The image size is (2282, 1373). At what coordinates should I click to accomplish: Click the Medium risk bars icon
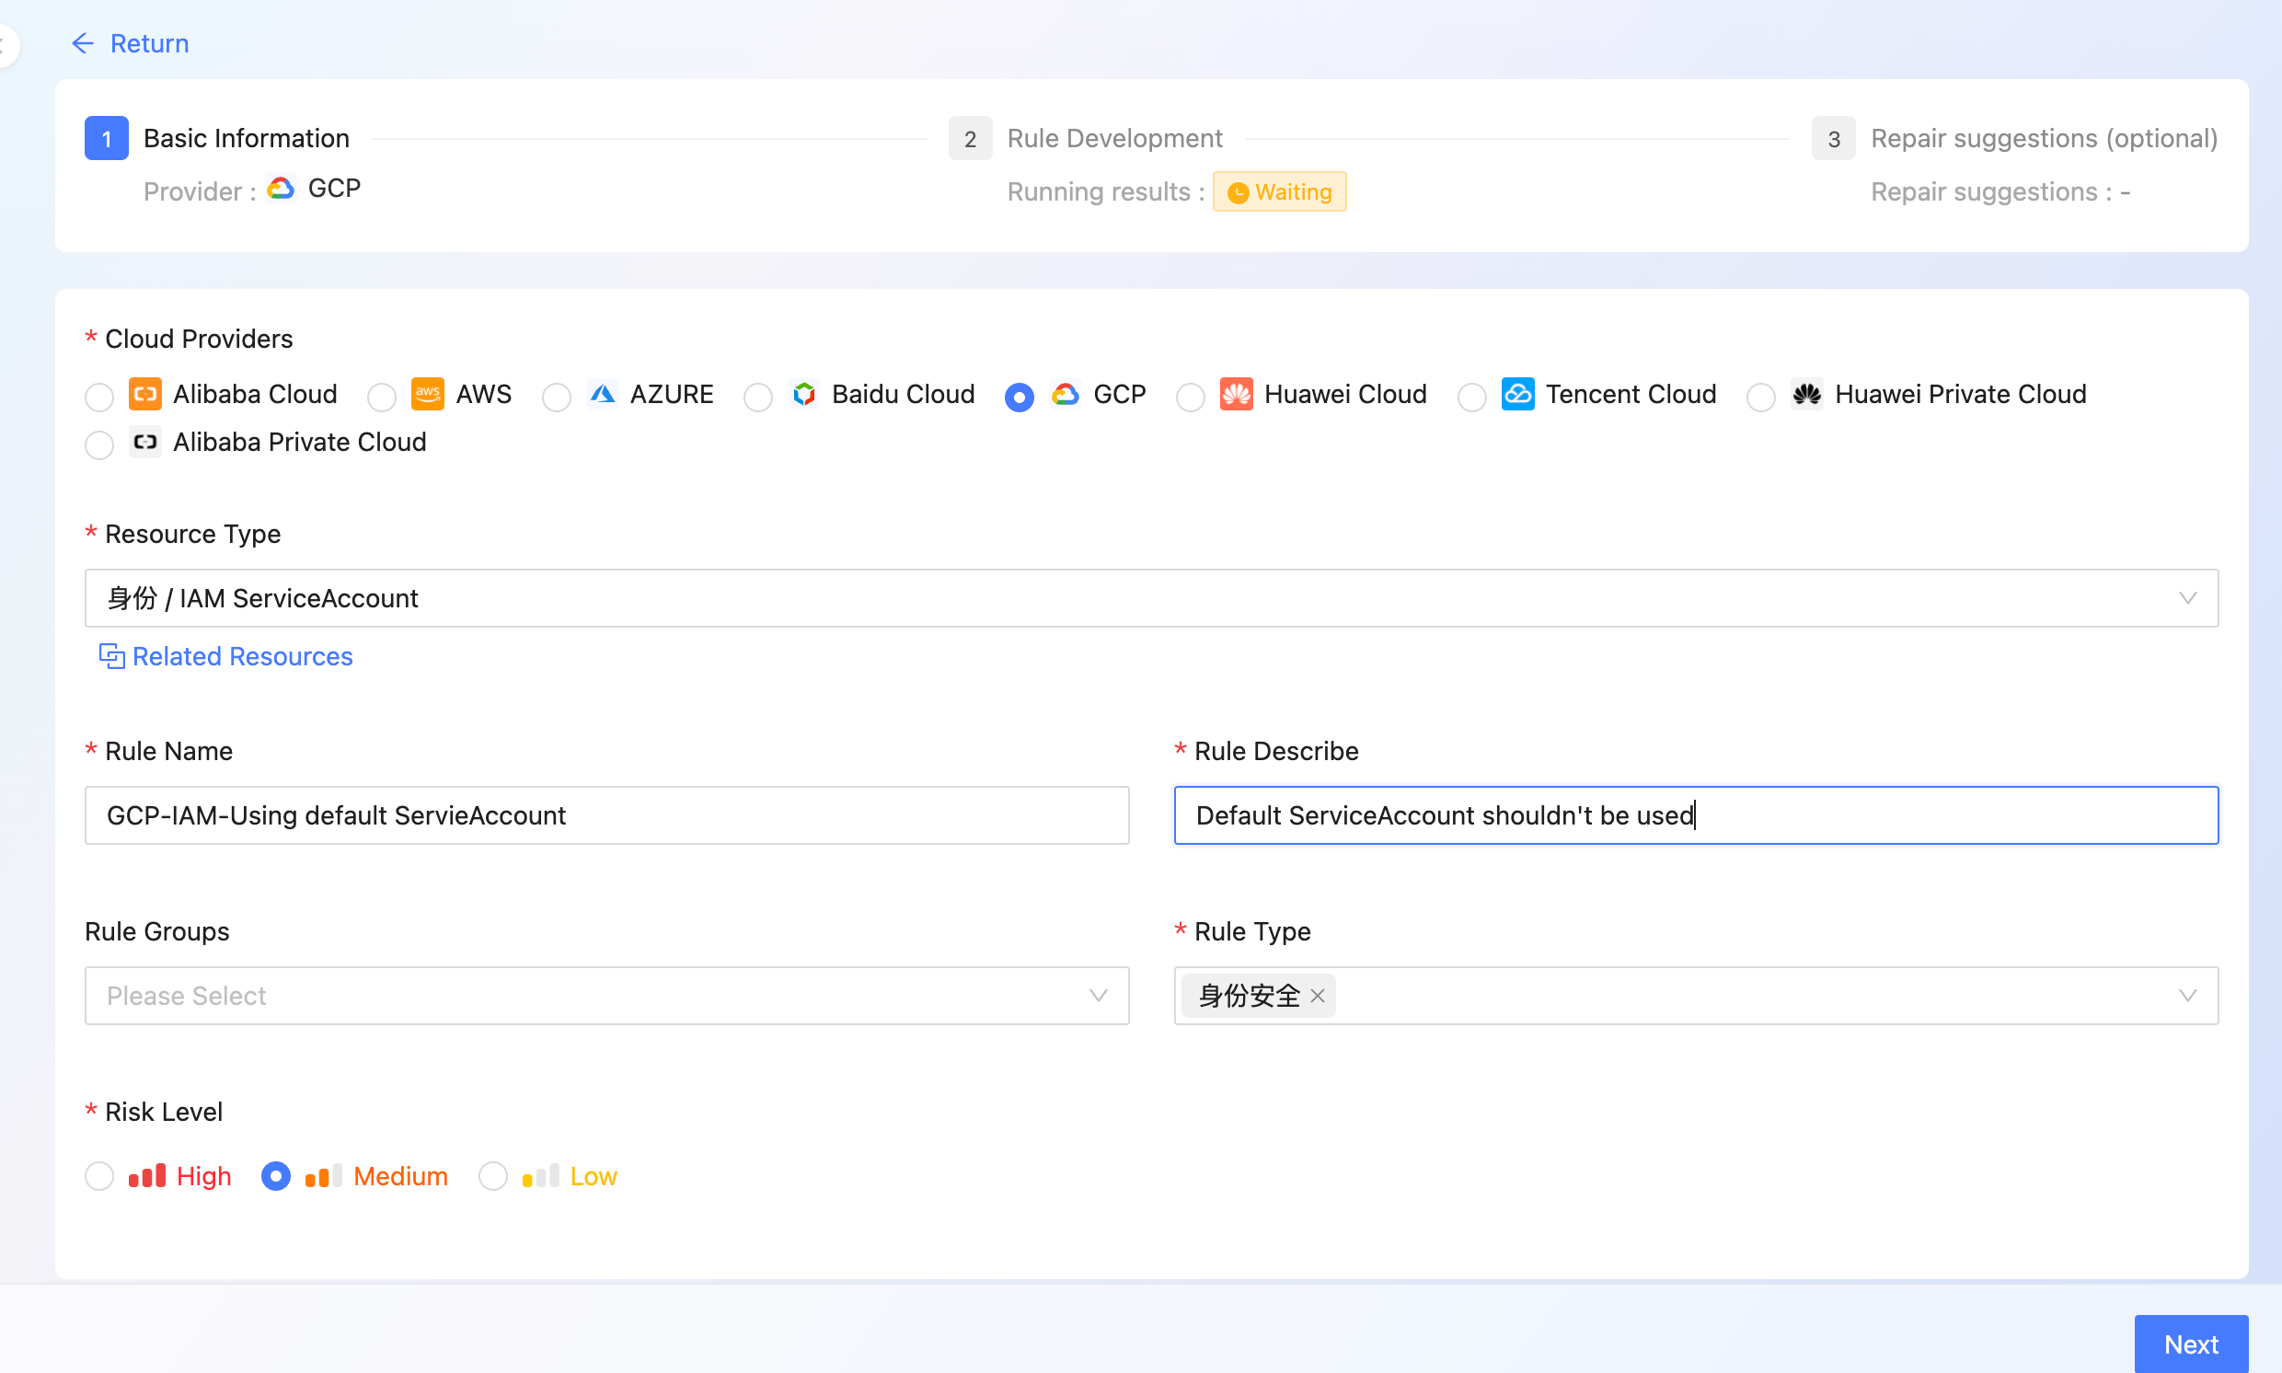click(x=324, y=1176)
